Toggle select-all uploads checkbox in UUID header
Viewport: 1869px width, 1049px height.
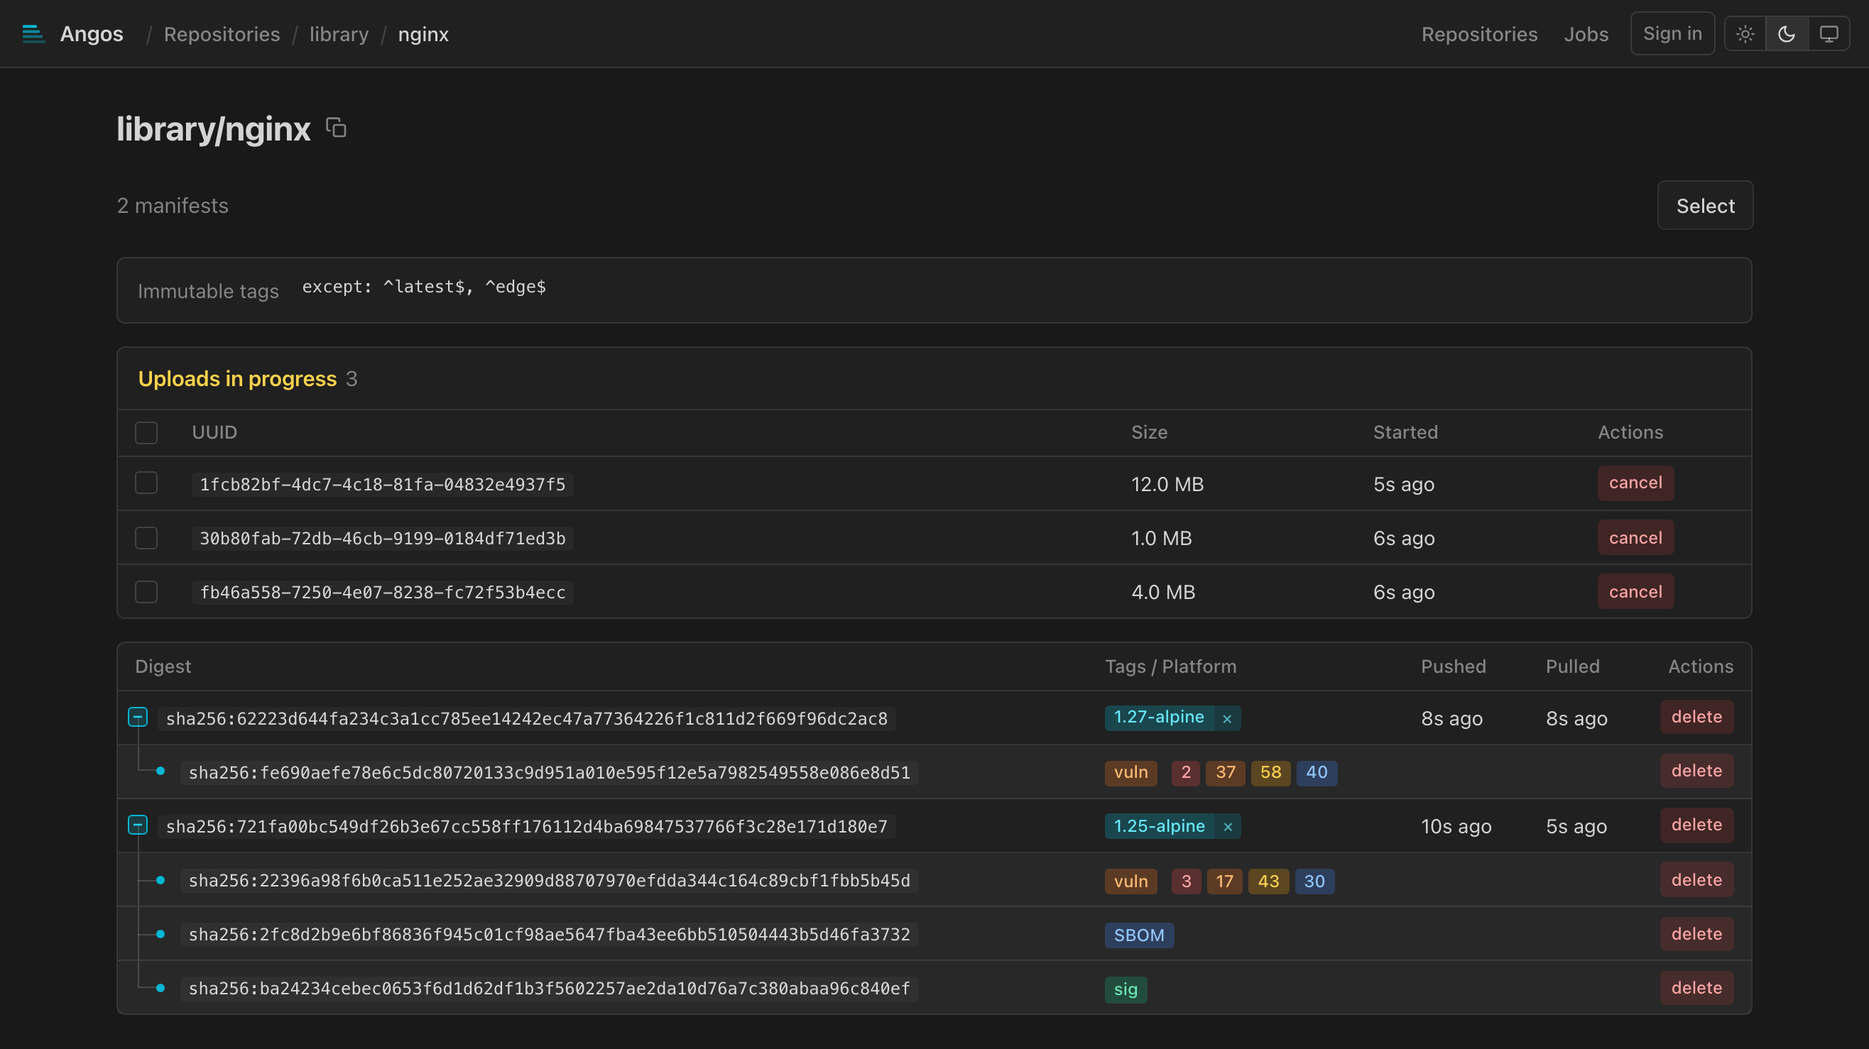146,433
